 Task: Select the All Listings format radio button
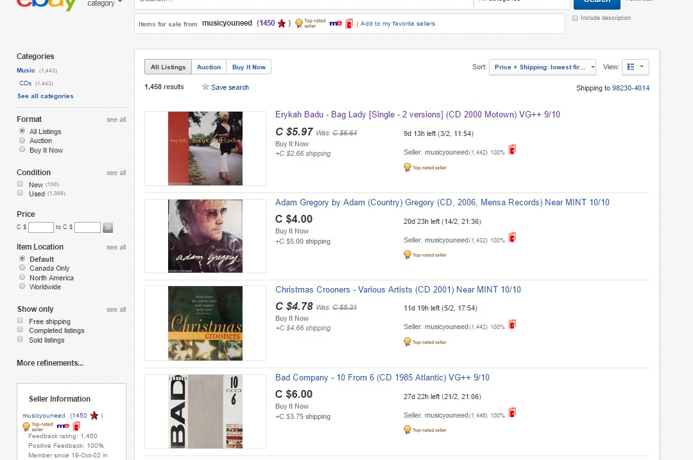point(22,131)
